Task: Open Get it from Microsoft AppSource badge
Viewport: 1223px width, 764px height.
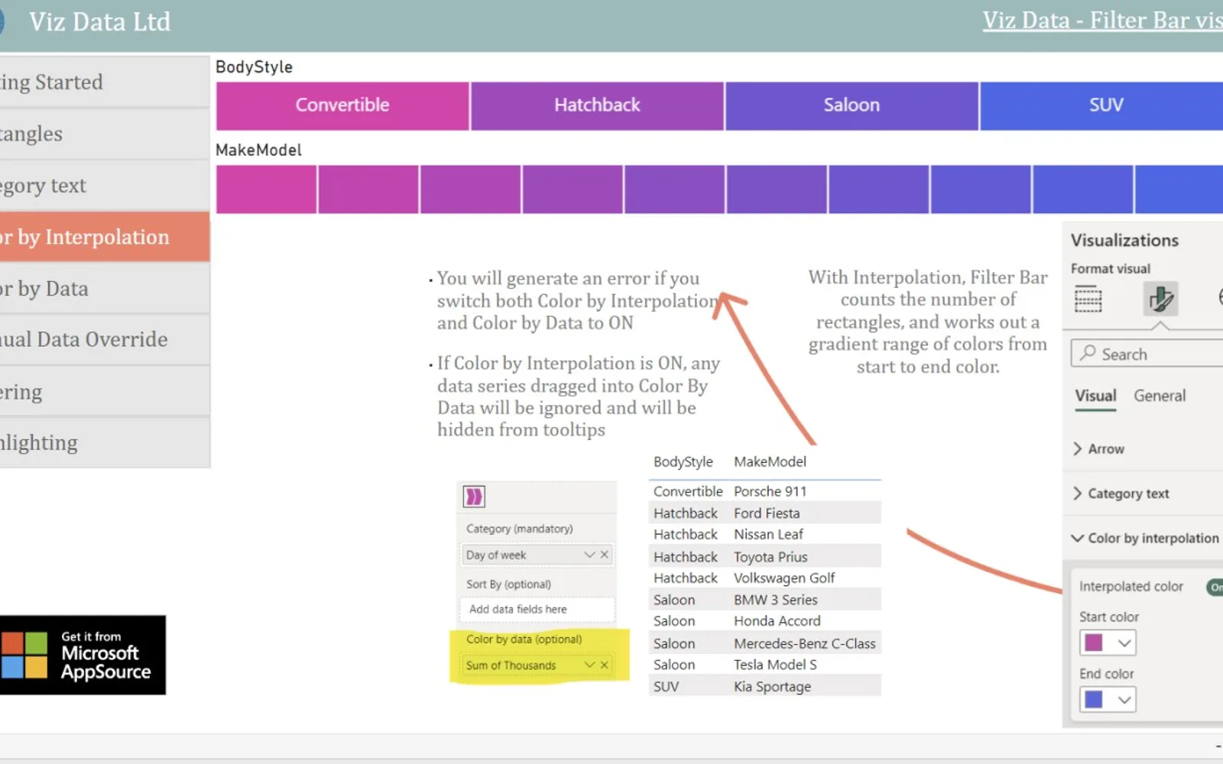Action: (x=83, y=655)
